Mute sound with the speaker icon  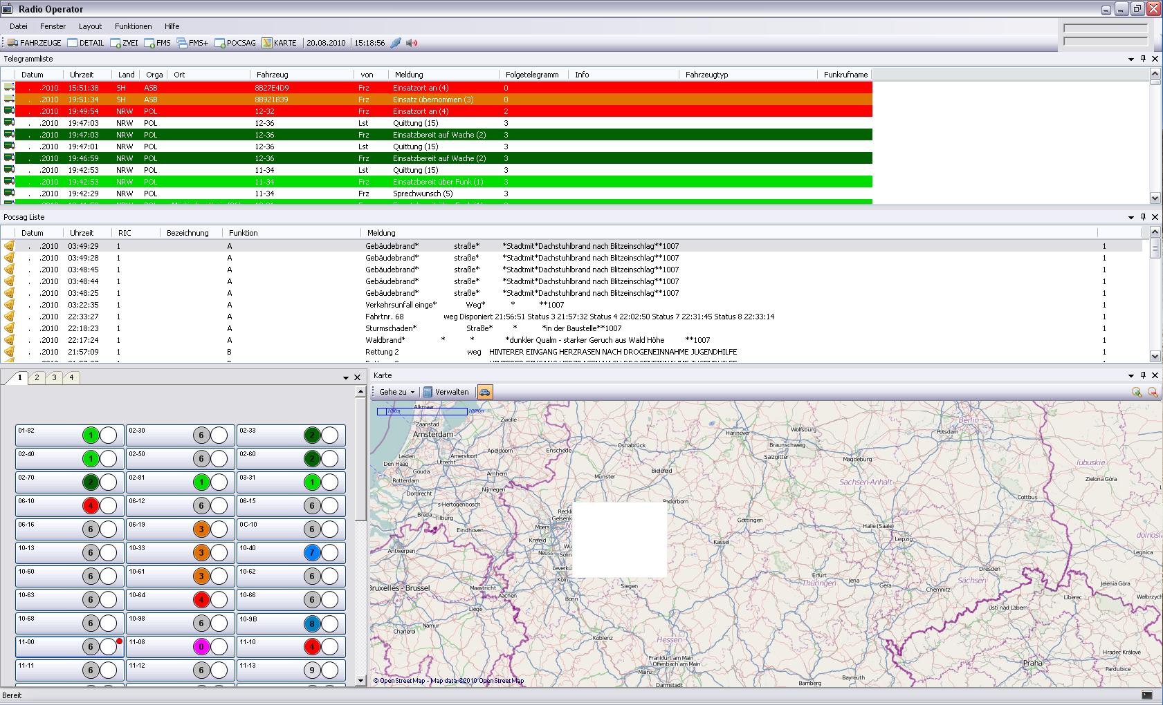point(412,43)
